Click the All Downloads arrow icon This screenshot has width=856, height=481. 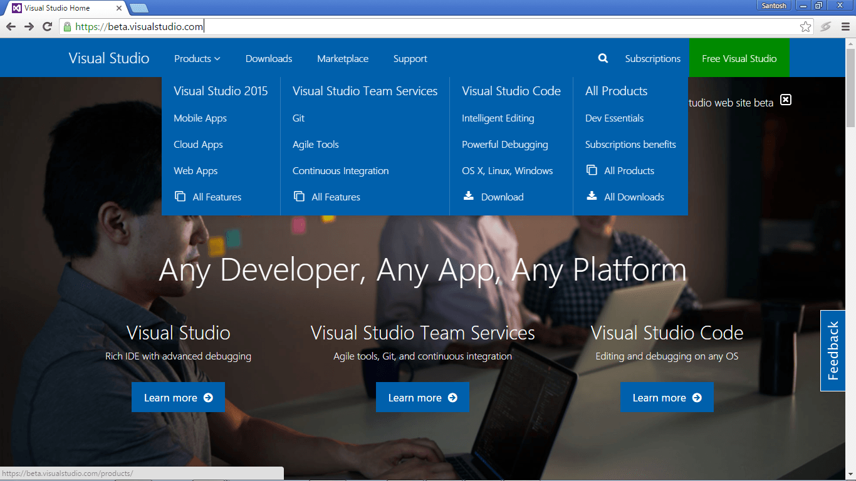click(x=591, y=196)
